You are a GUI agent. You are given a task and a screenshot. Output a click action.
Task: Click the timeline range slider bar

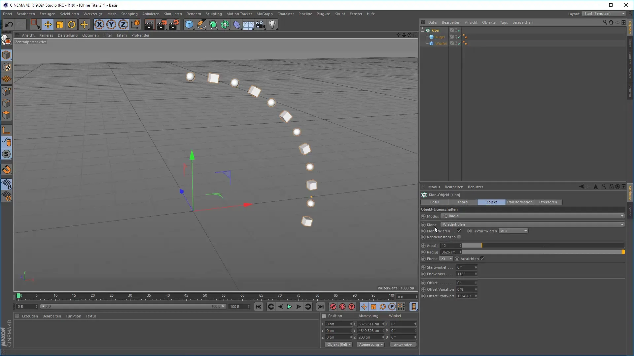tap(133, 307)
